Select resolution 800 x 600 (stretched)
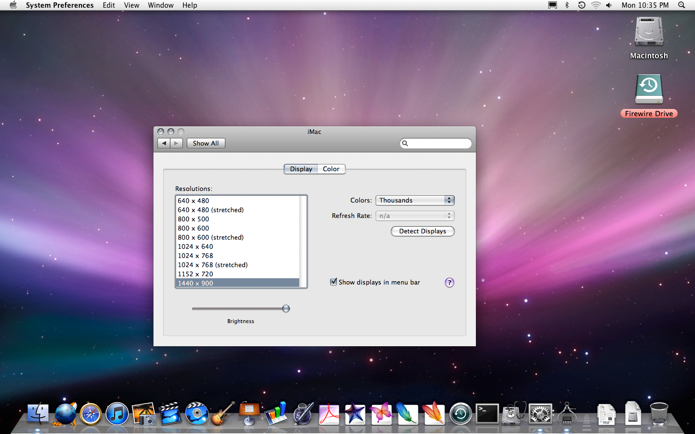695x434 pixels. coord(237,237)
